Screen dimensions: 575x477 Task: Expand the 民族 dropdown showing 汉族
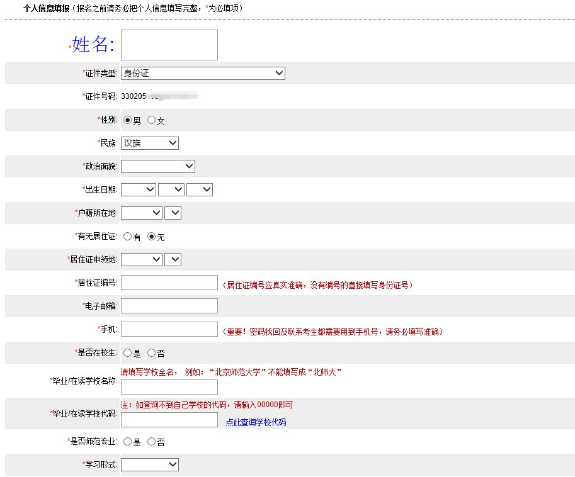tap(150, 143)
